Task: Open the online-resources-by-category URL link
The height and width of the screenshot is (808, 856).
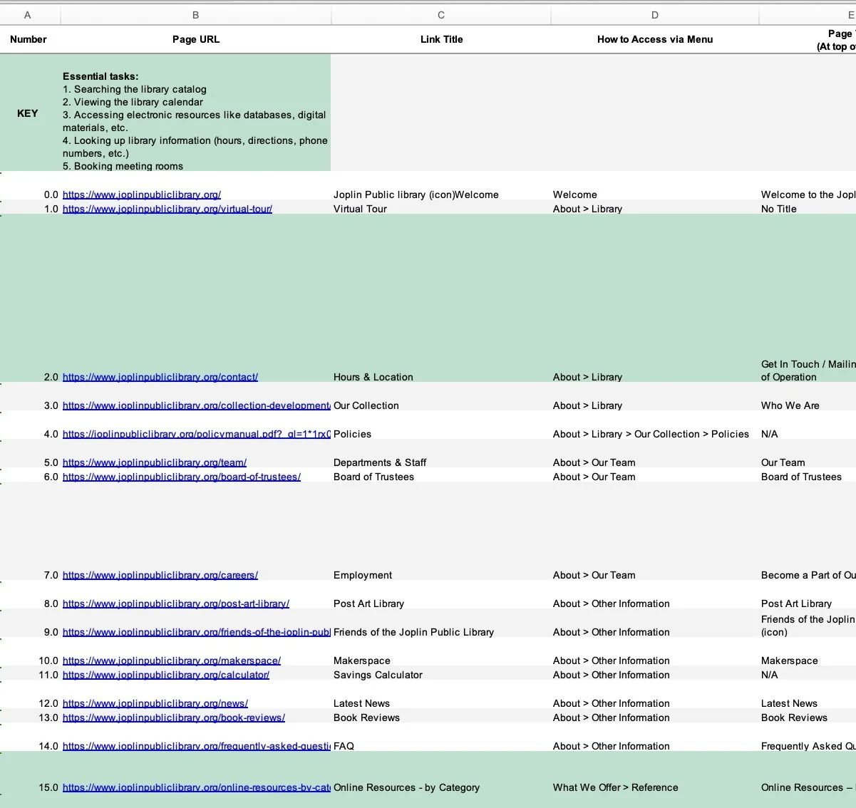Action: point(197,787)
